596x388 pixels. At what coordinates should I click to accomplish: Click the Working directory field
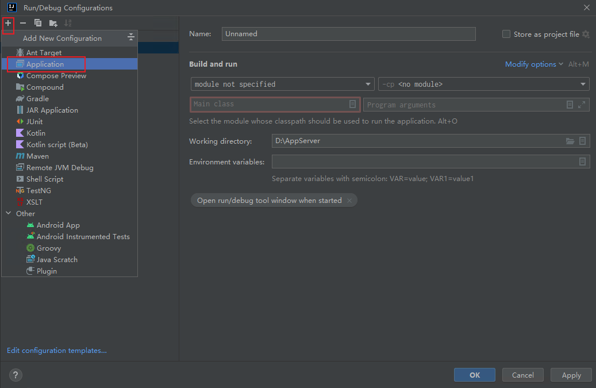coord(430,141)
